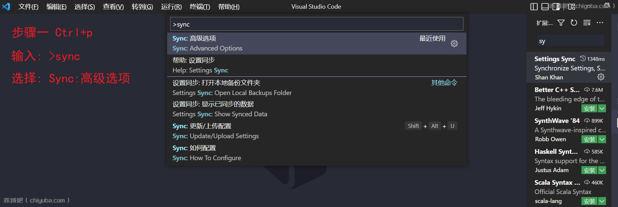Install Scala Syntax extension

pos(589,201)
